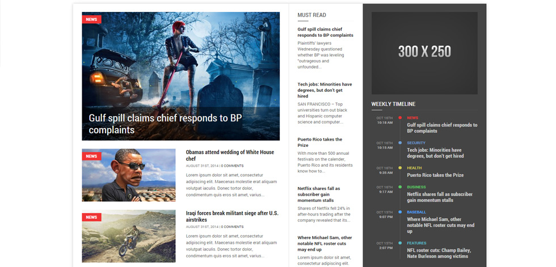This screenshot has height=267, width=556.
Task: Click excerpt 'Shares of Netflix fell 24%'
Action: (x=324, y=214)
